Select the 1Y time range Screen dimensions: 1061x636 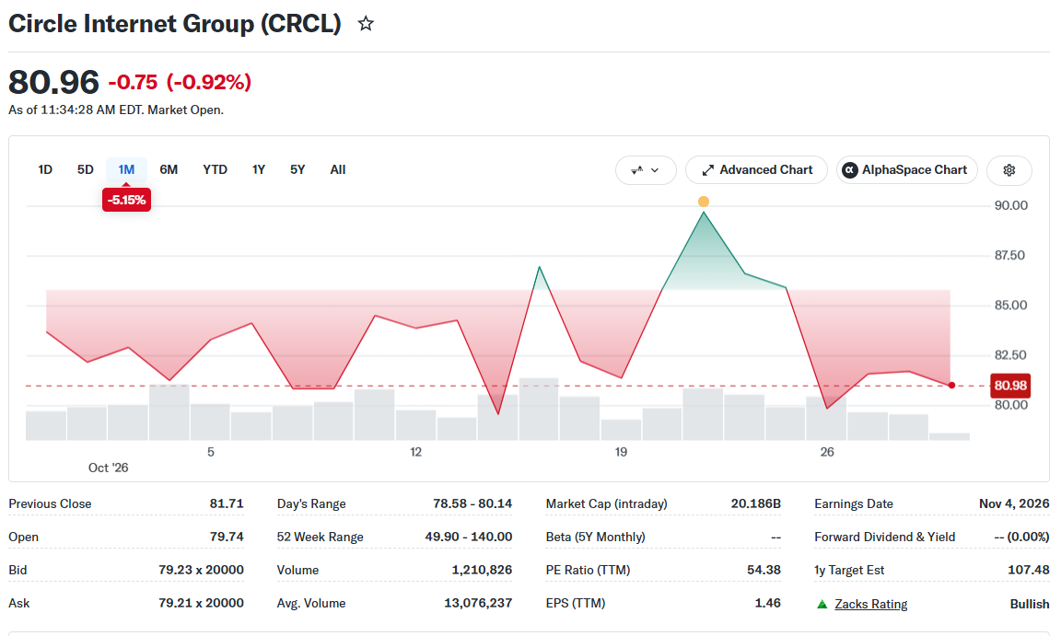pyautogui.click(x=259, y=169)
